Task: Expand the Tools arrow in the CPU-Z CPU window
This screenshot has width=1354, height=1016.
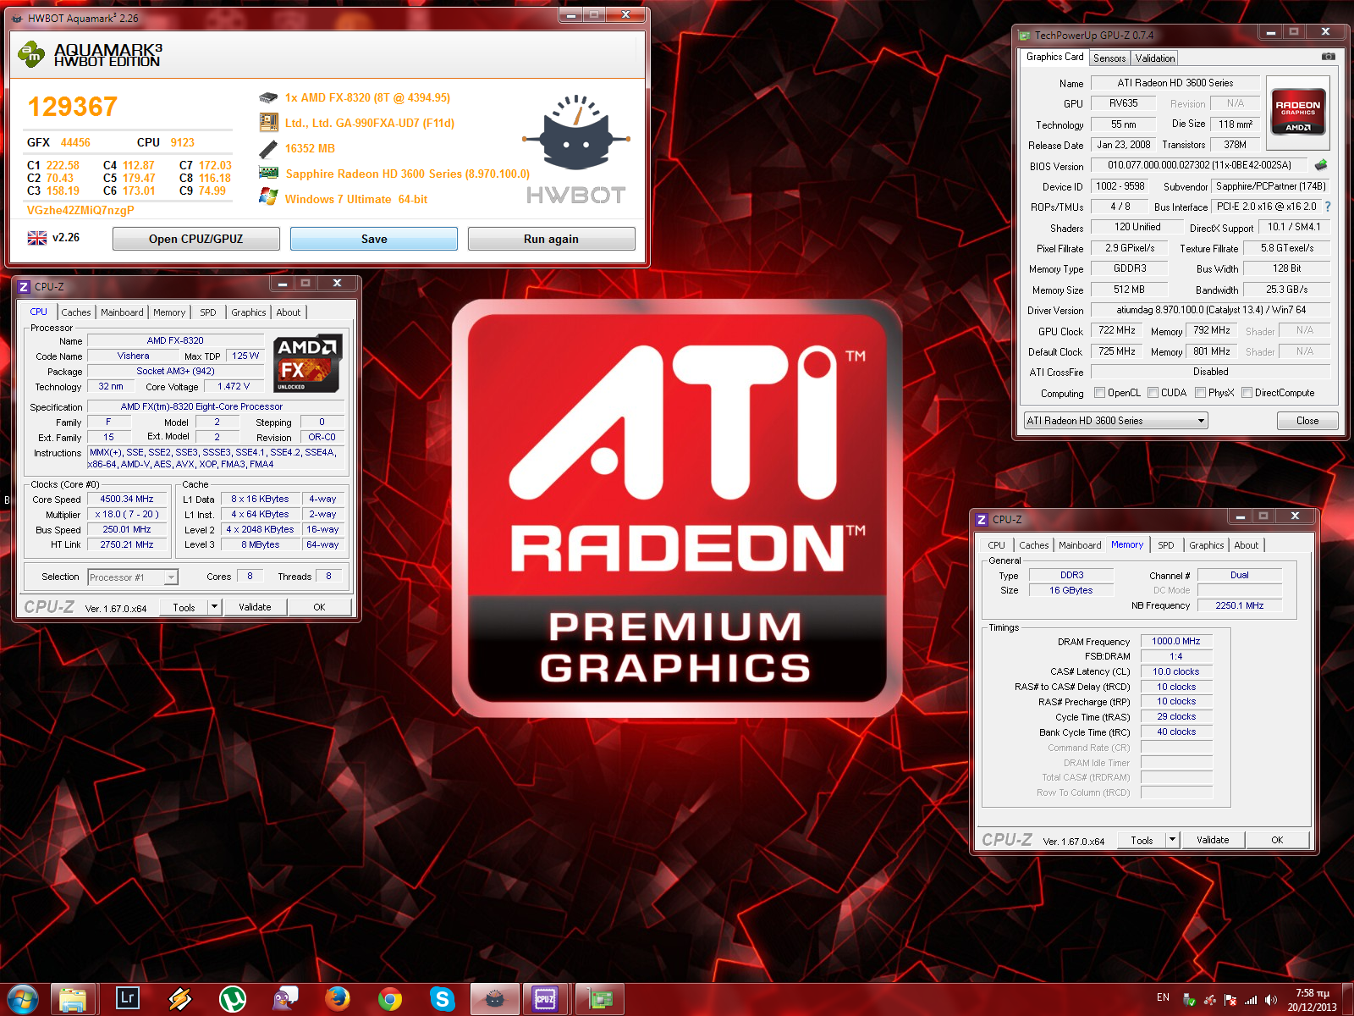Action: (214, 607)
